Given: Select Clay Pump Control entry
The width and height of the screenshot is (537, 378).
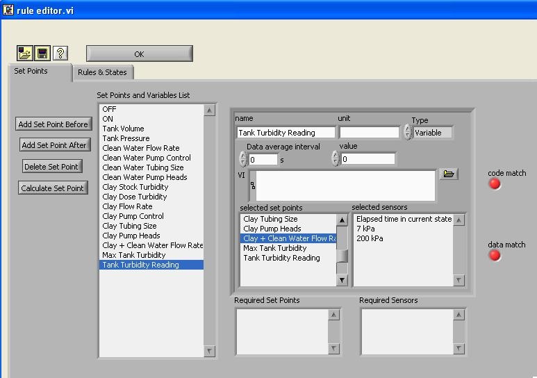Looking at the screenshot, I should (x=151, y=216).
